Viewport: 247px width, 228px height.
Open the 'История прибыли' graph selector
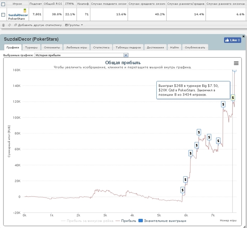pyautogui.click(x=81, y=55)
